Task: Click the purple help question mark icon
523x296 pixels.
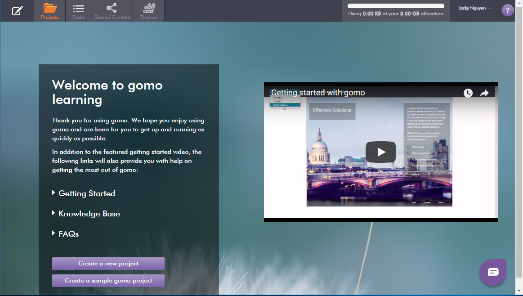Action: (507, 10)
